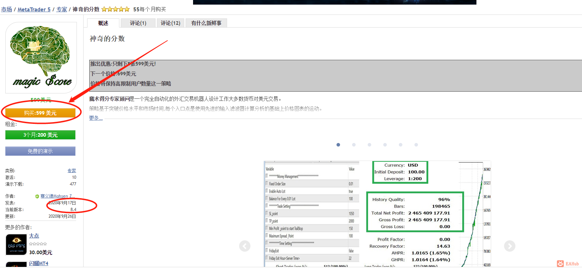Select the second gallery pagination dot

(x=354, y=145)
